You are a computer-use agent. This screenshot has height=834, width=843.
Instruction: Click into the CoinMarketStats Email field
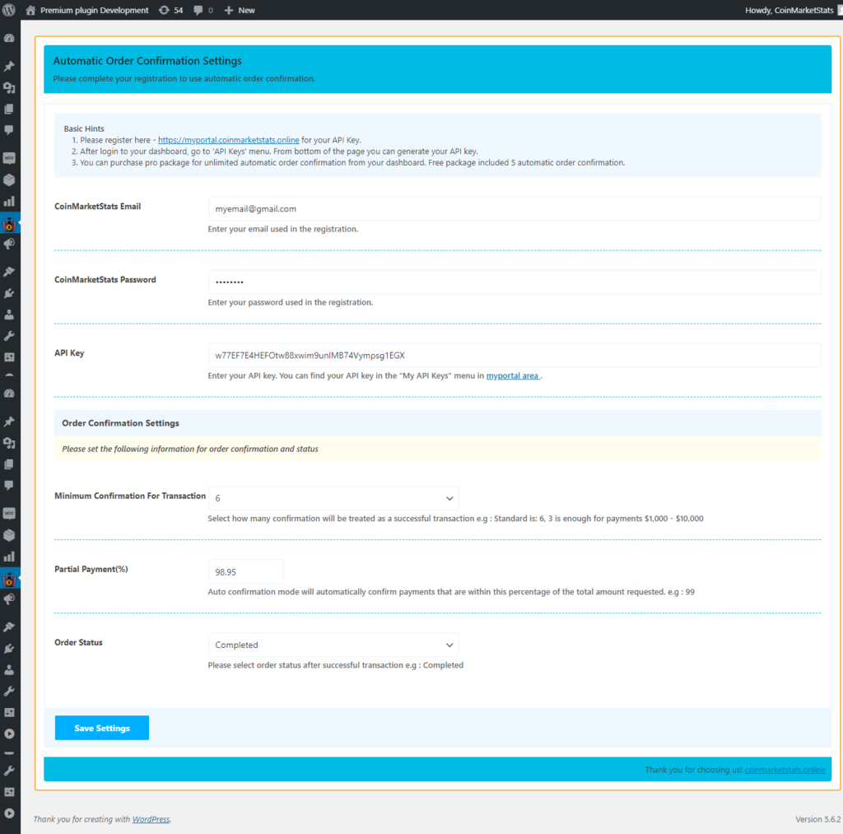515,208
